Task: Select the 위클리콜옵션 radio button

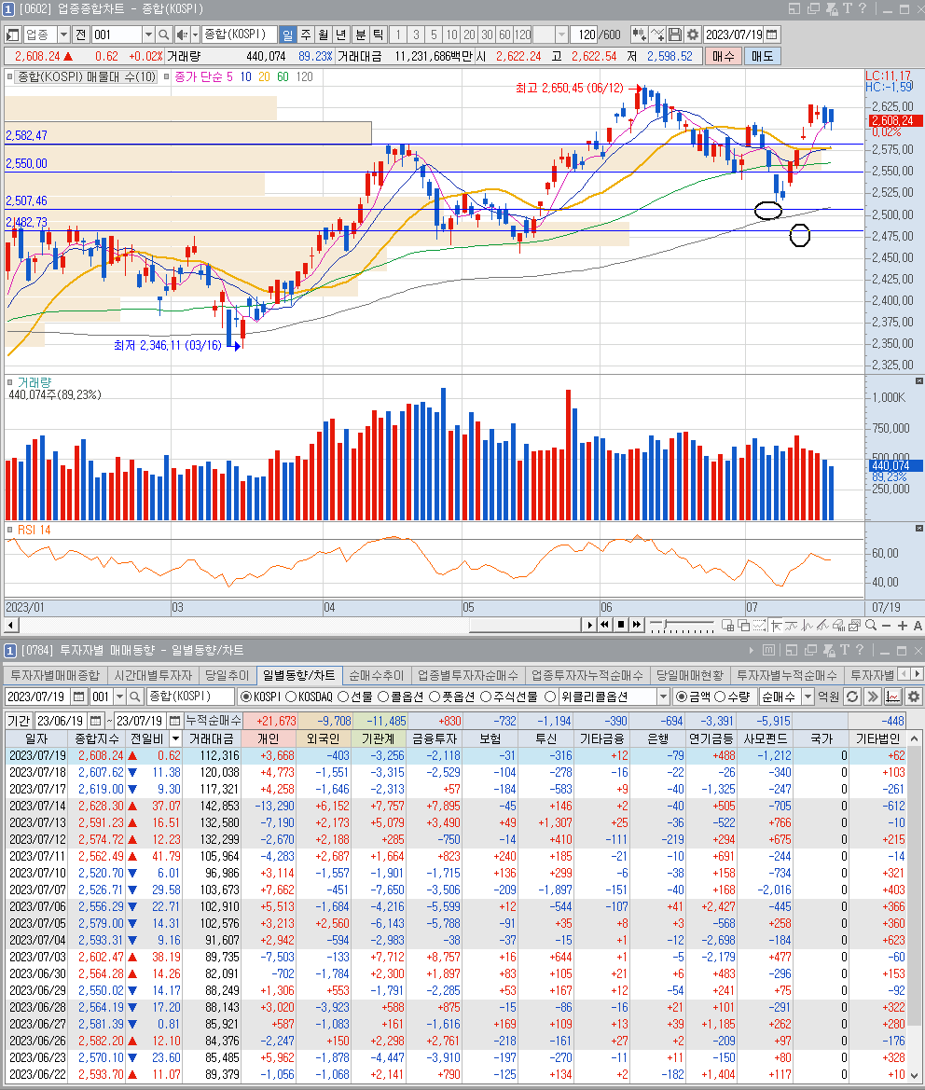Action: pos(550,697)
